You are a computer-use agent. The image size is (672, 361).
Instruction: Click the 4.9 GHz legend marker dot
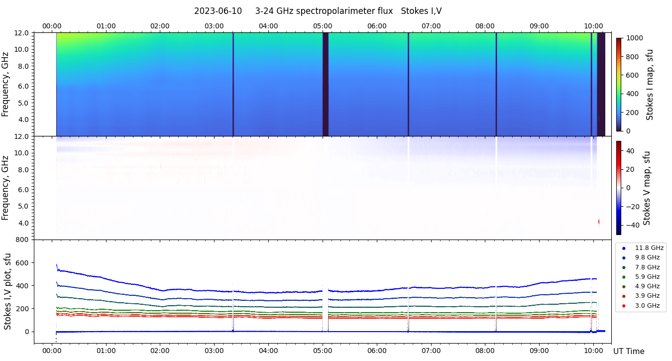[x=624, y=286]
